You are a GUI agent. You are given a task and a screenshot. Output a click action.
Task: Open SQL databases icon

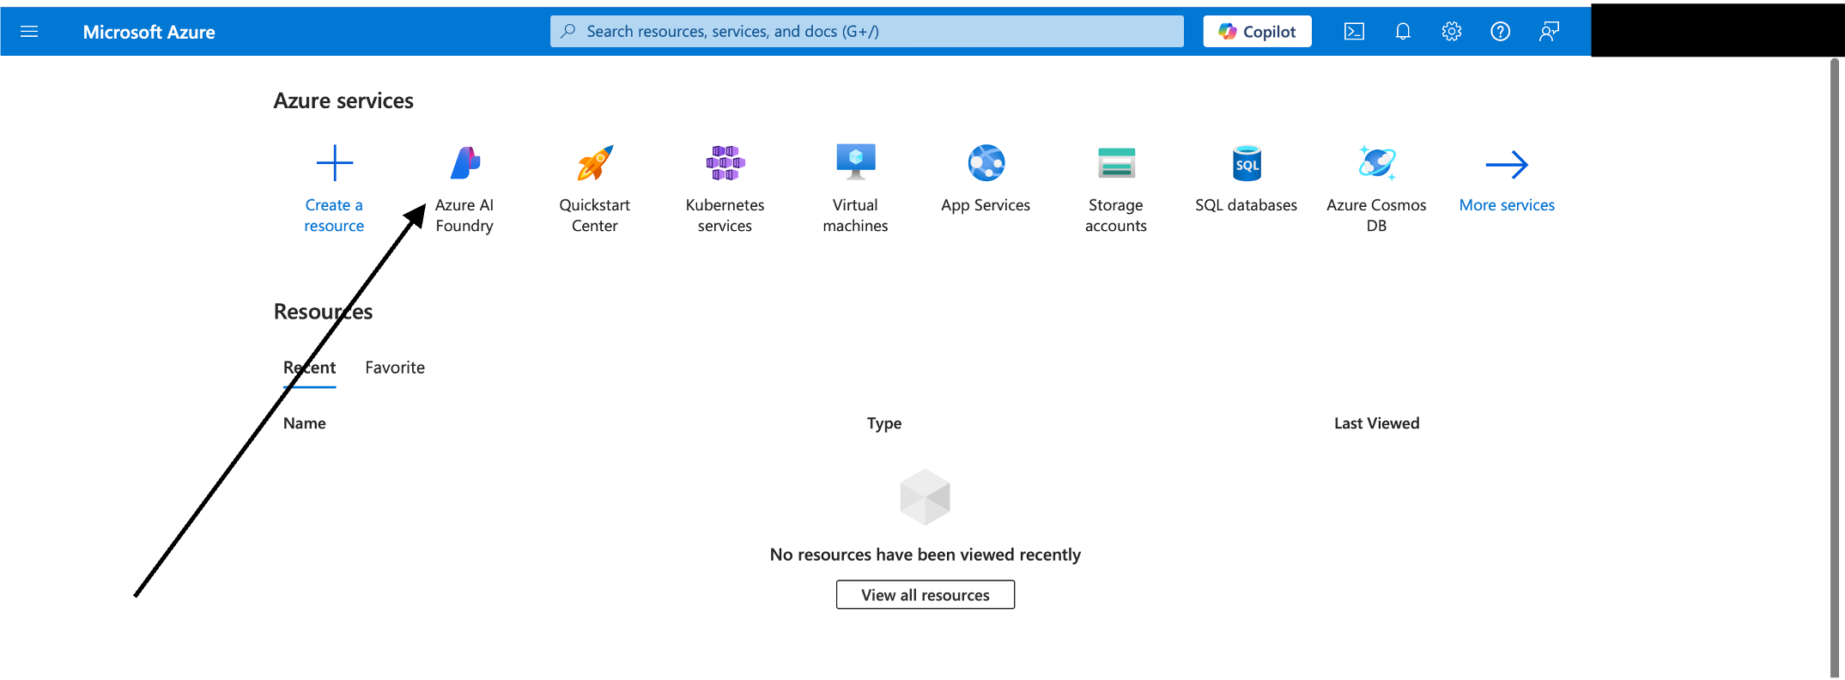pos(1247,163)
